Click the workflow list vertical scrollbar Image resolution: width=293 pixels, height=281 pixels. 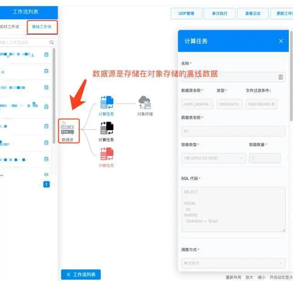coord(54,96)
